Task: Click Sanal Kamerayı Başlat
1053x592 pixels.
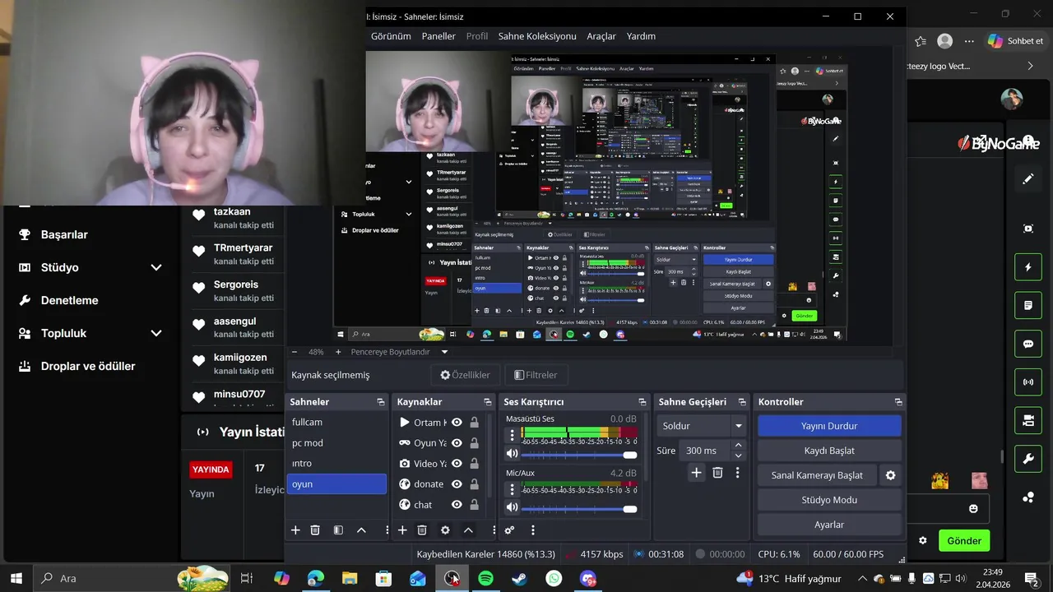Action: tap(817, 475)
